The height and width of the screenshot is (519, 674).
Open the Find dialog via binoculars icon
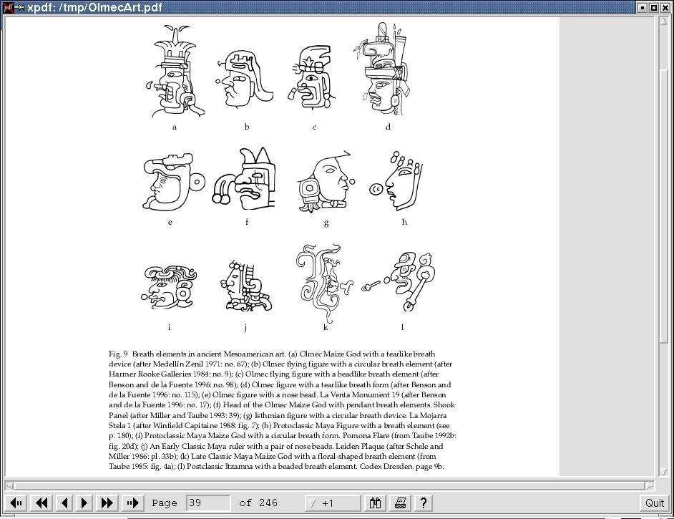(x=375, y=503)
